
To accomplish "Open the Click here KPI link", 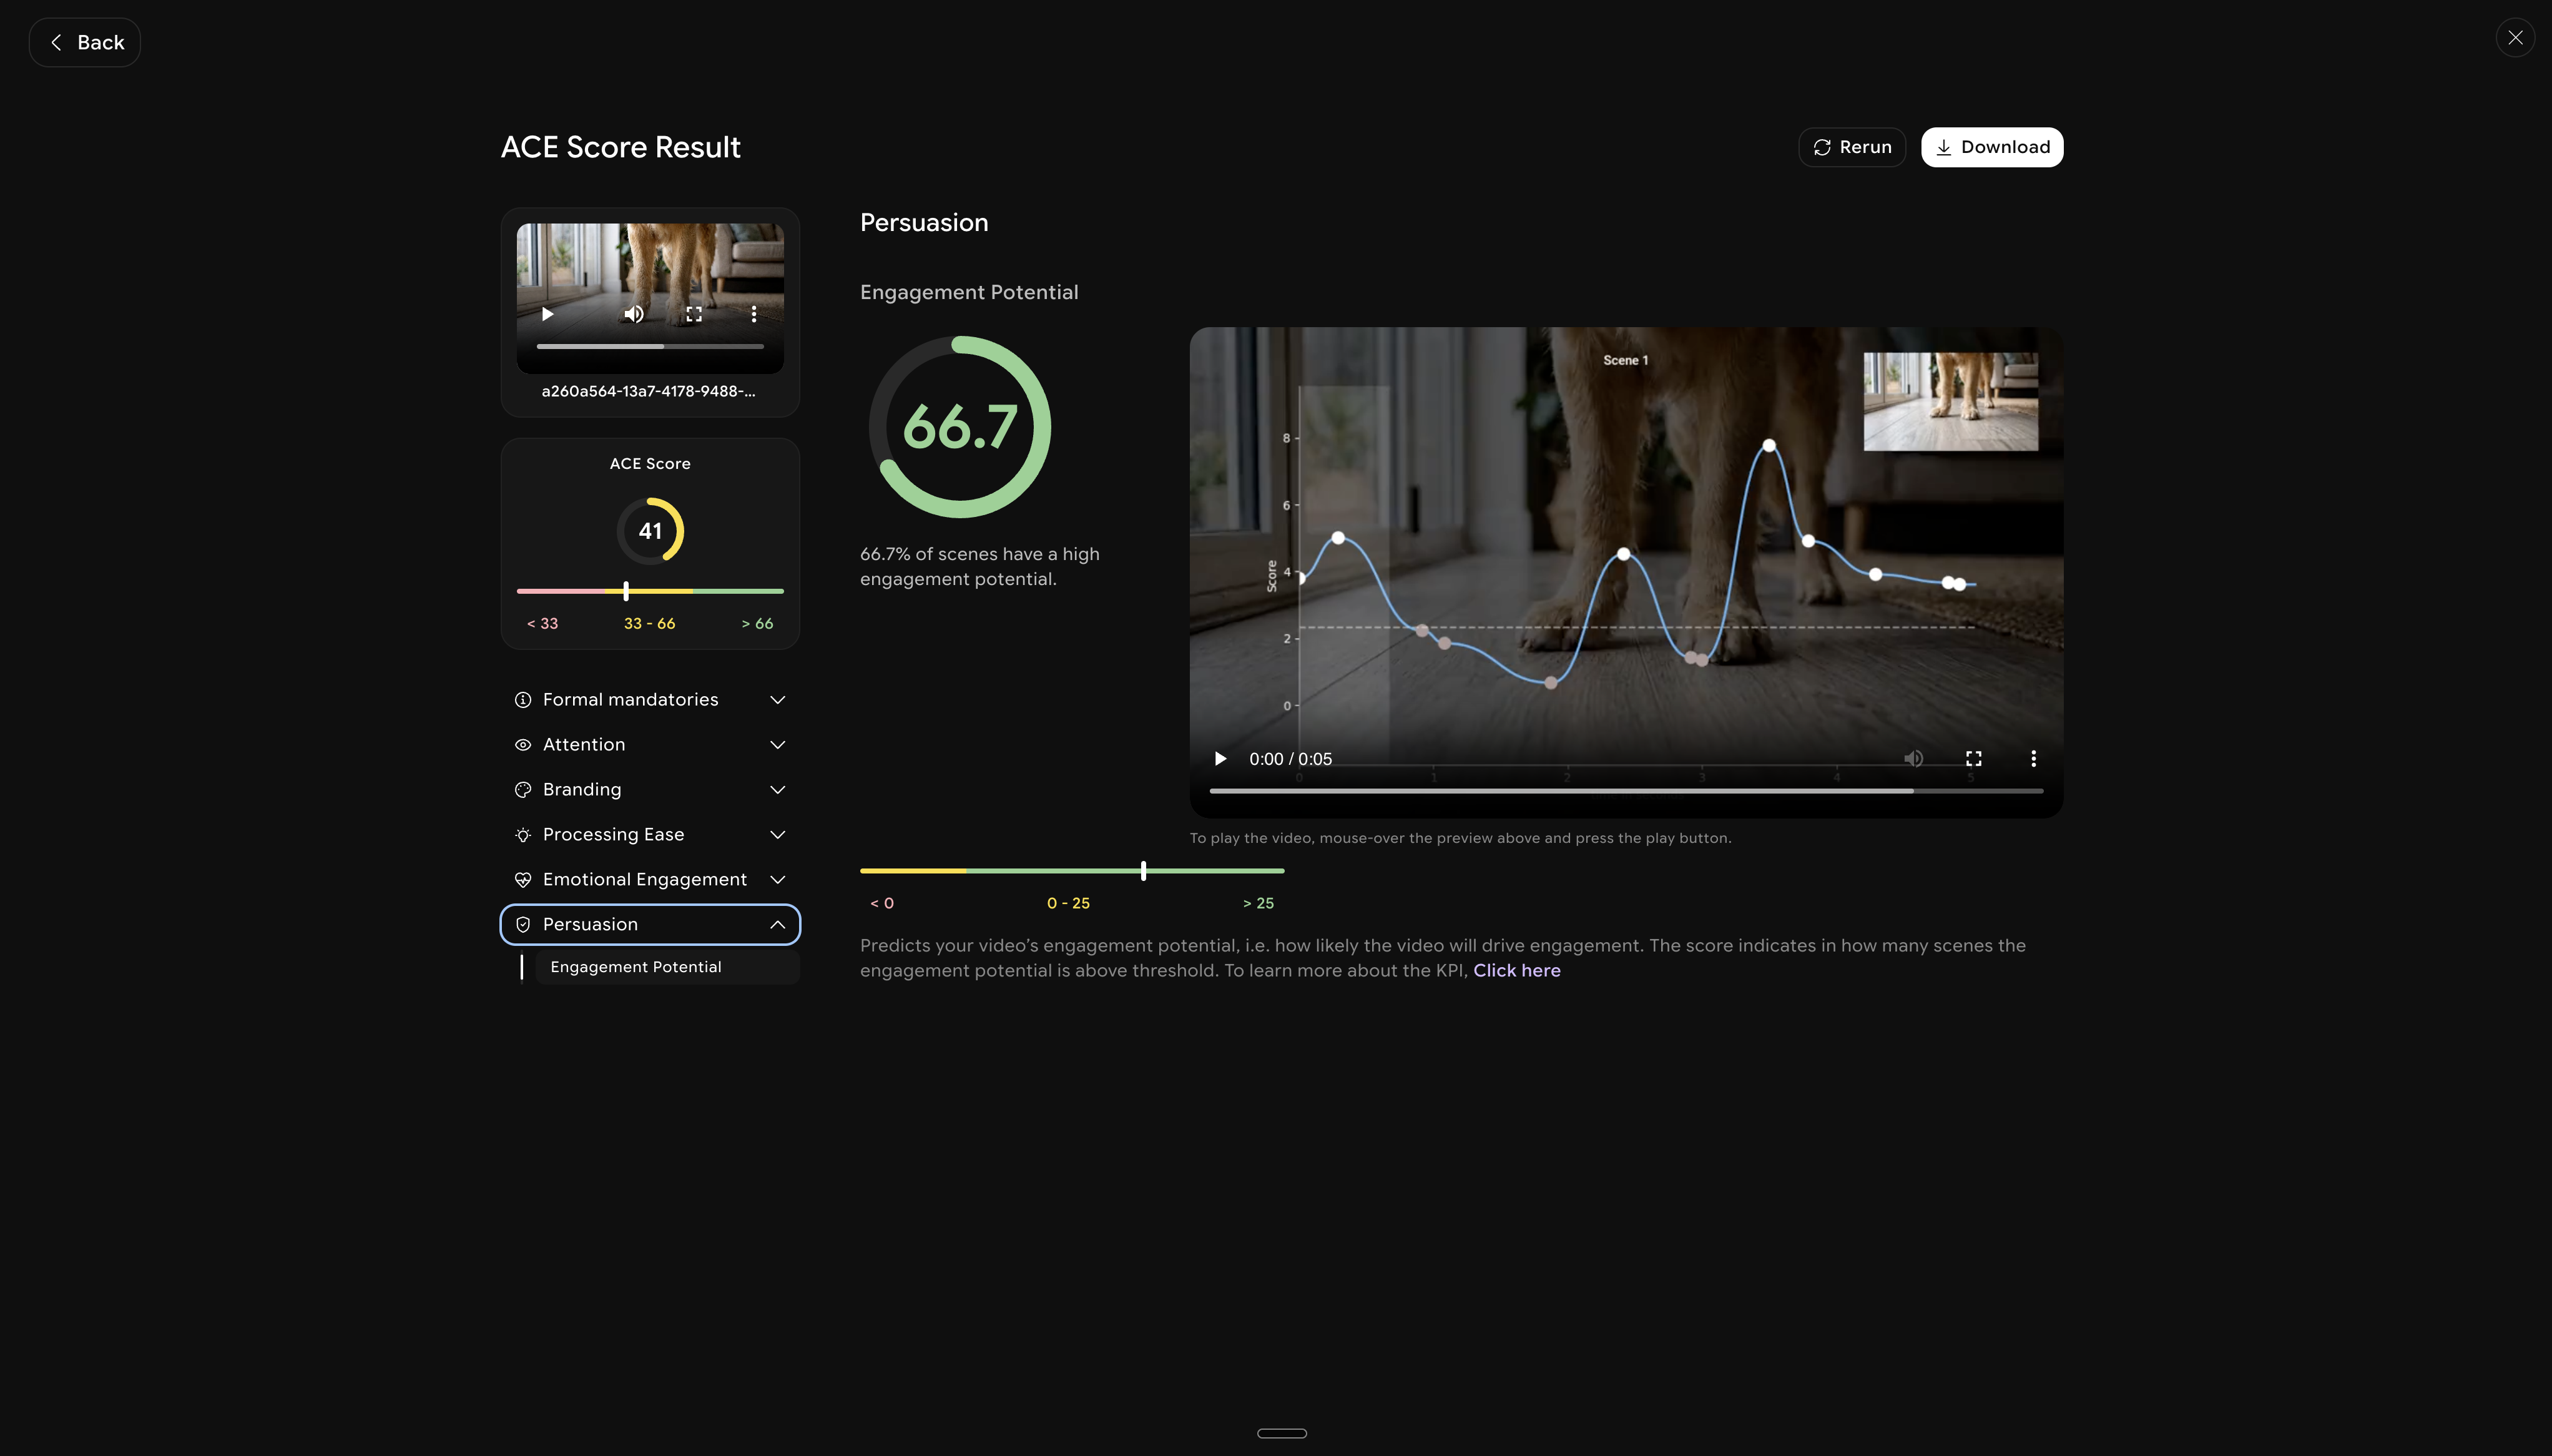I will [1516, 970].
